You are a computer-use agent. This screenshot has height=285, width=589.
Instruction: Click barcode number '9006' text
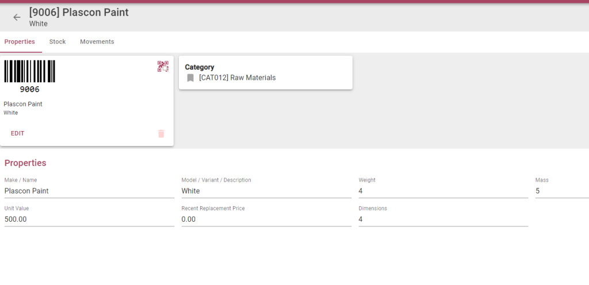(30, 89)
